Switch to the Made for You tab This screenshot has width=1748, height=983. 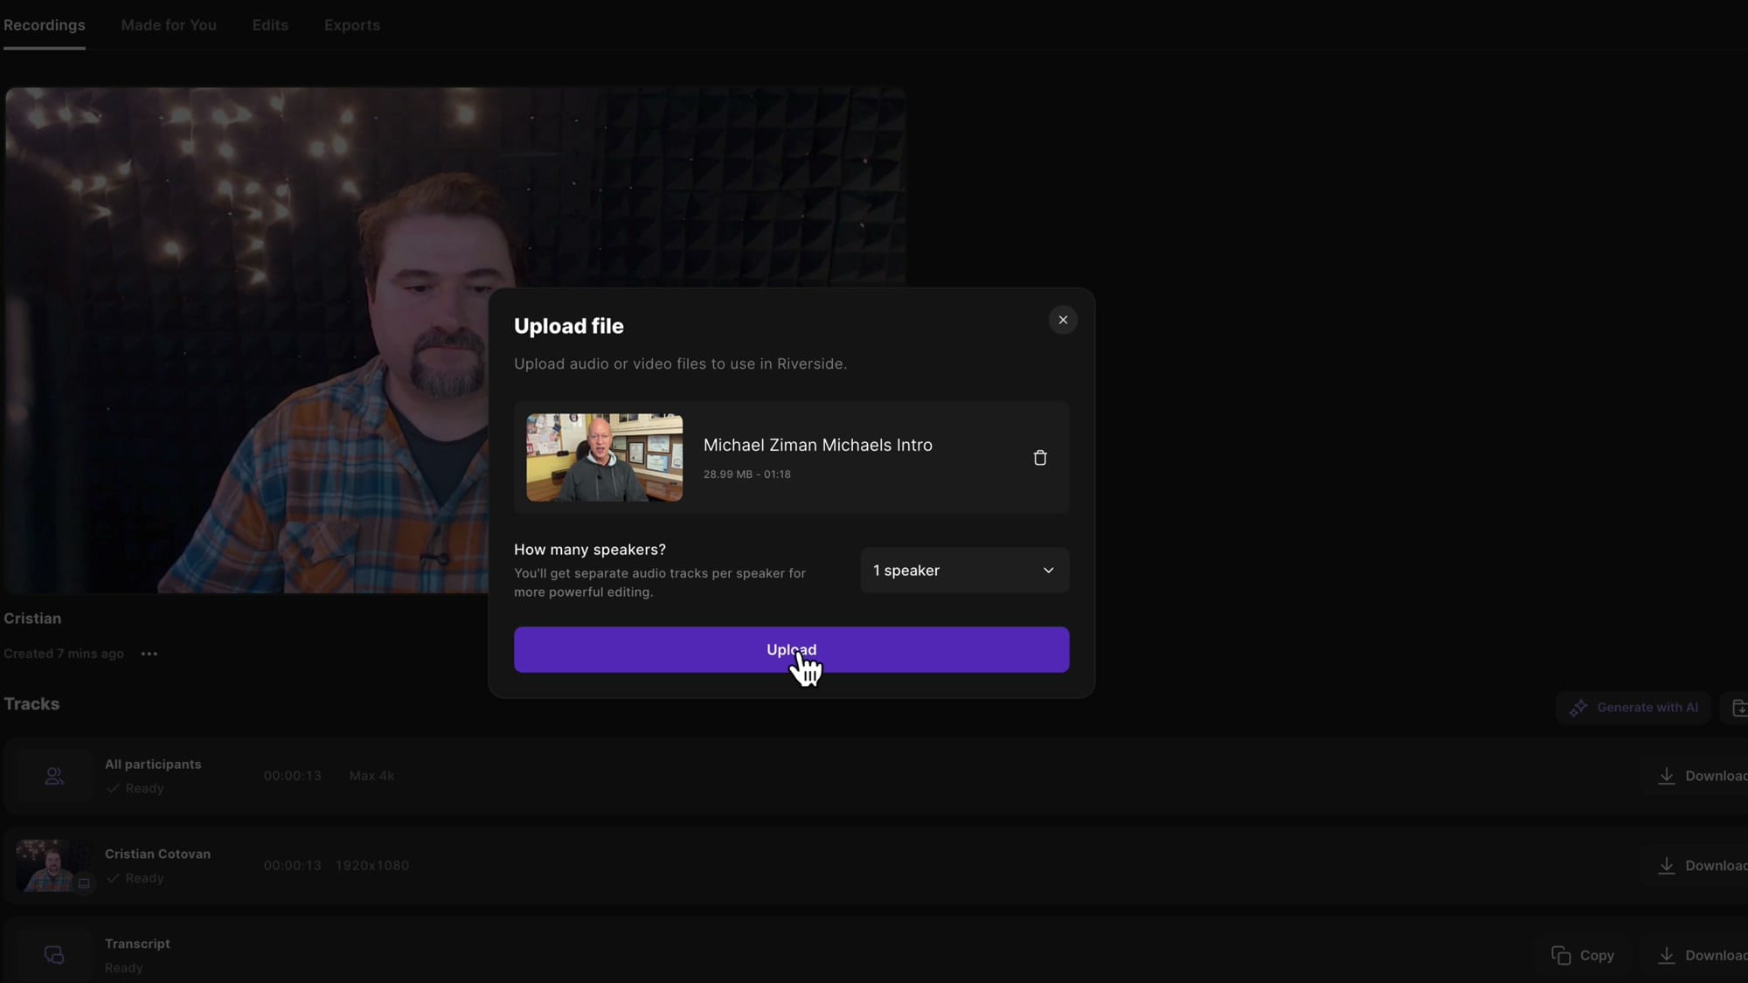(169, 25)
